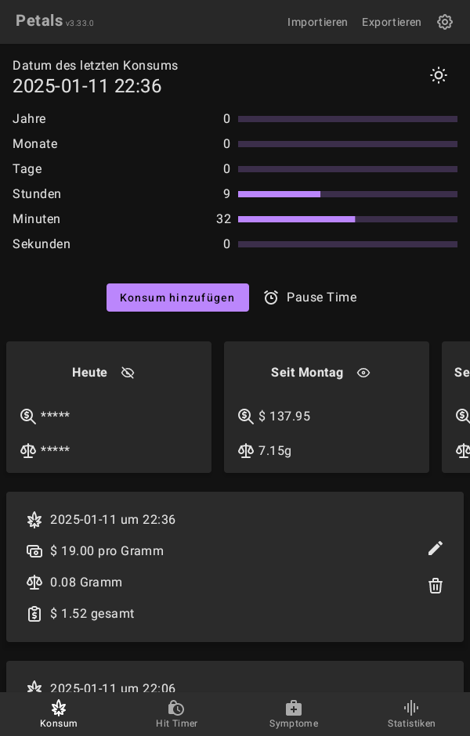The height and width of the screenshot is (736, 470).
Task: Select the Konsum leaf tab
Action: tap(59, 714)
